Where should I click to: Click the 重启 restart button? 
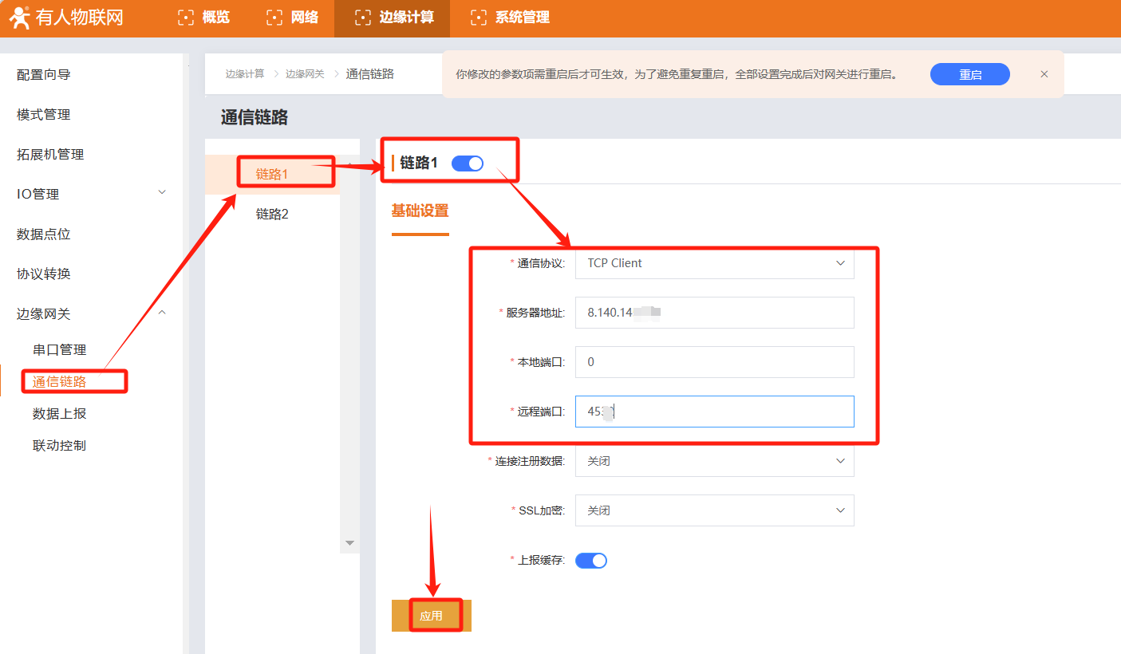969,74
